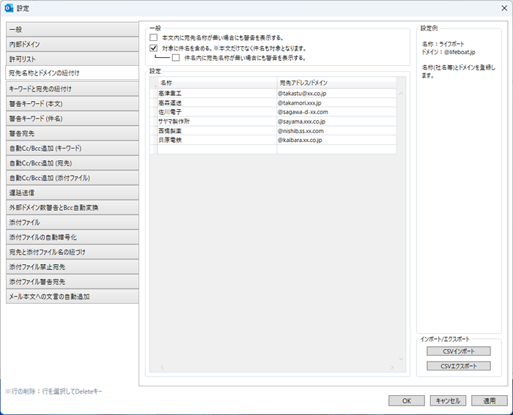Screen dimensions: 513x415
Task: Click scroll down arrow in table
Action: [x=401, y=359]
